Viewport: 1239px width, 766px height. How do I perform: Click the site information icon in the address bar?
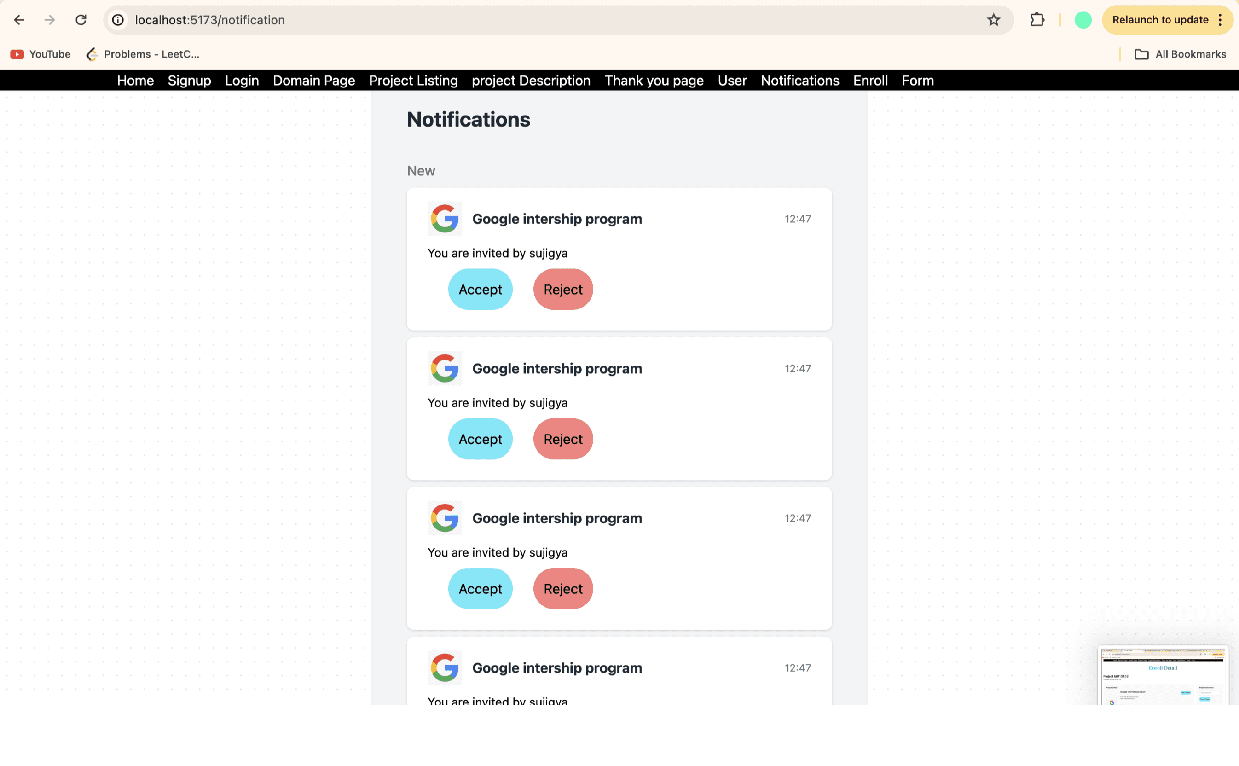pos(118,20)
